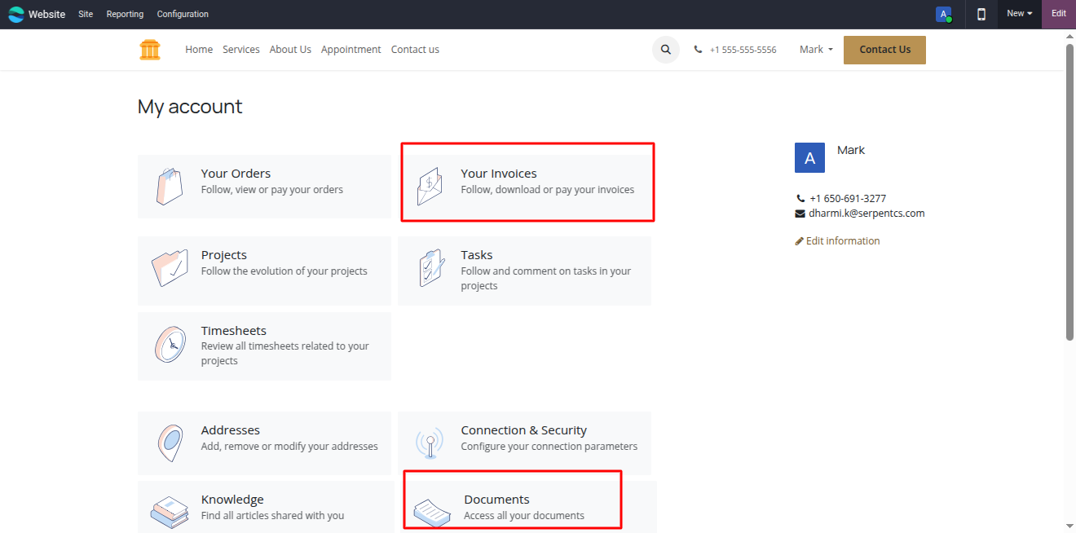The width and height of the screenshot is (1076, 533).
Task: Open Projects via the folder icon
Action: pos(170,268)
